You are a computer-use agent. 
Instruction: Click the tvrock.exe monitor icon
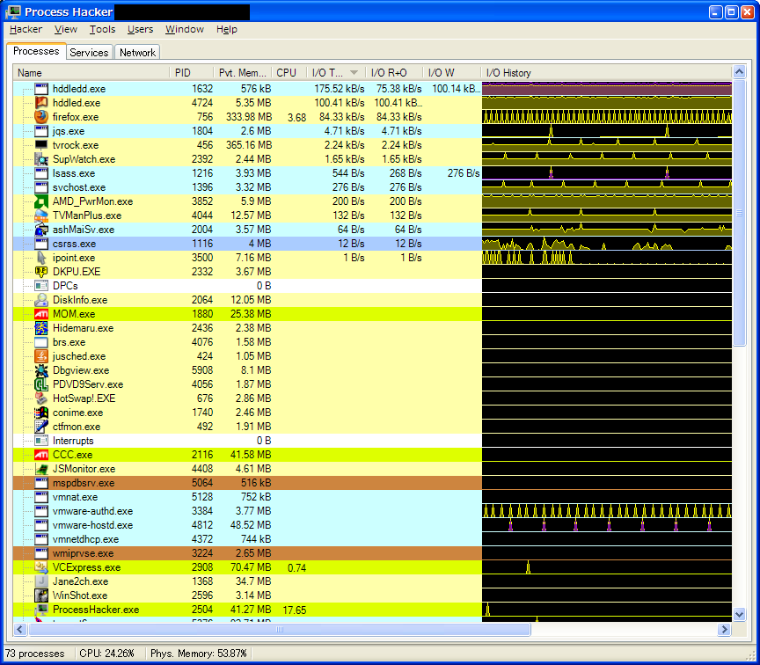41,145
